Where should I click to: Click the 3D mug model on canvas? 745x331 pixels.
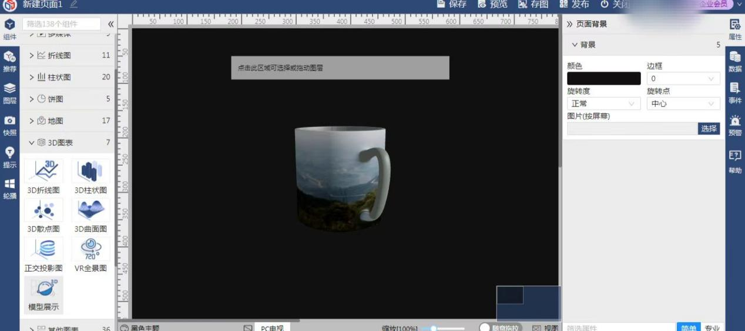point(342,178)
